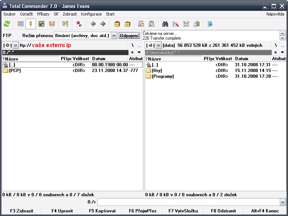Click the Odpojení disconnect button
Screen dimensions: 288x216
[x=129, y=35]
